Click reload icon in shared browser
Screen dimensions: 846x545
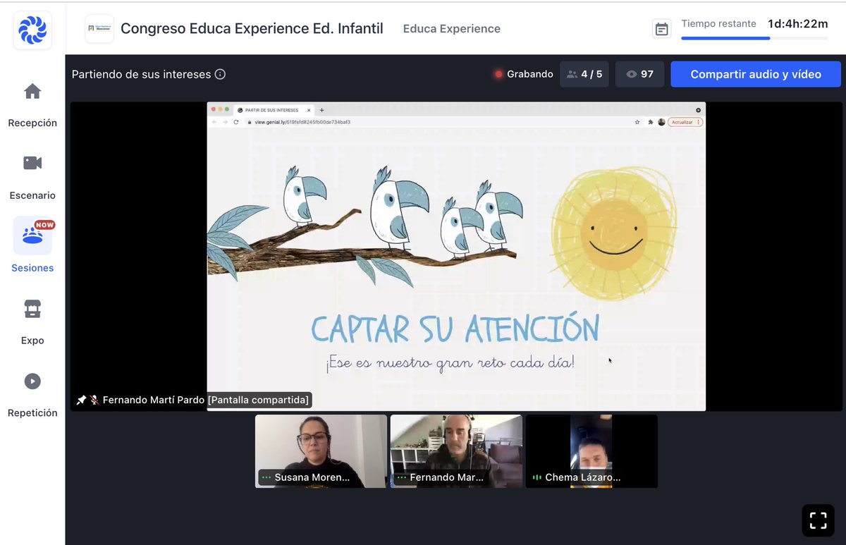(235, 122)
